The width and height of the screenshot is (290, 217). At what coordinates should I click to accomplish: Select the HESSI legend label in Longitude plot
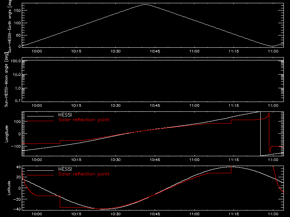click(x=65, y=115)
